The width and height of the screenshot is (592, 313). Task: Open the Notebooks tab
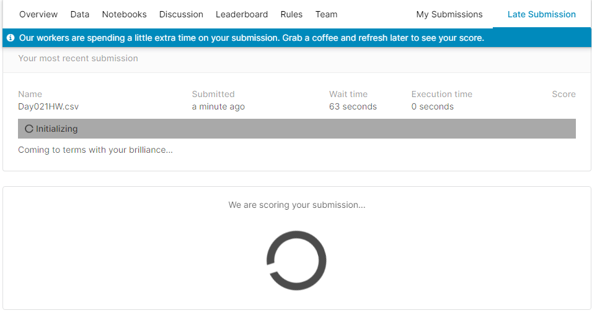click(124, 14)
